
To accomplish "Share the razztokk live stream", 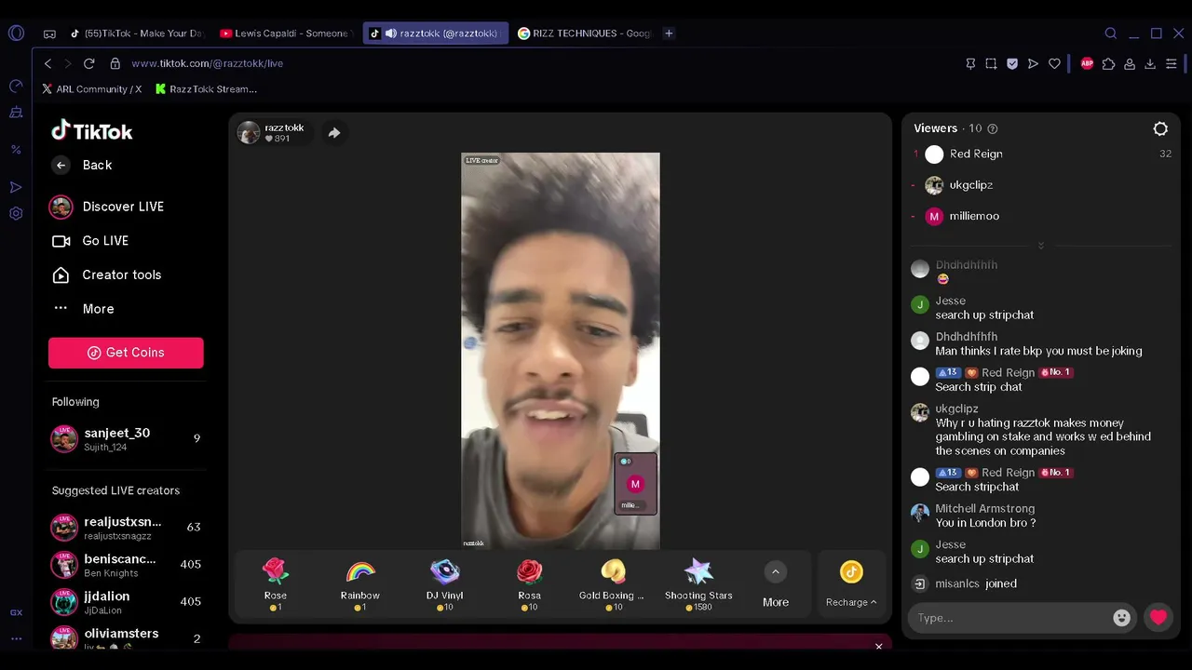I will click(x=334, y=133).
